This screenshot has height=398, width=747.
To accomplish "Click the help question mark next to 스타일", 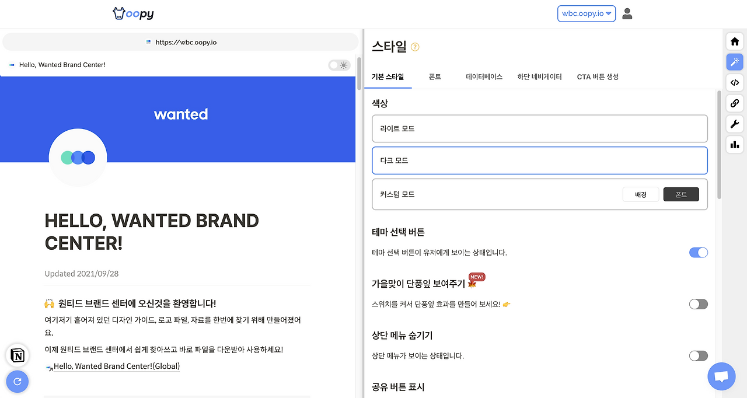I will (x=415, y=47).
